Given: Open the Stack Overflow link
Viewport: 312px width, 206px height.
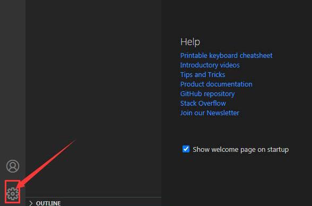Looking at the screenshot, I should tap(203, 104).
